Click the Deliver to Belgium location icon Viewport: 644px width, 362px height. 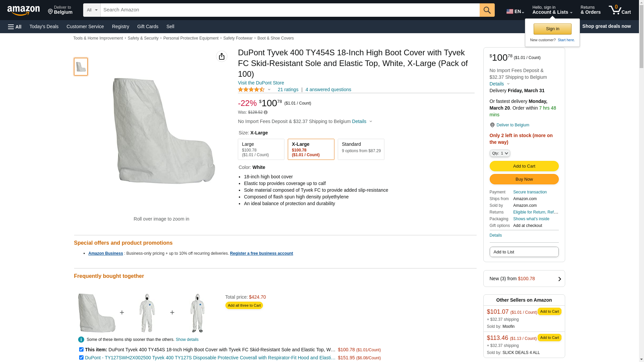click(492, 125)
